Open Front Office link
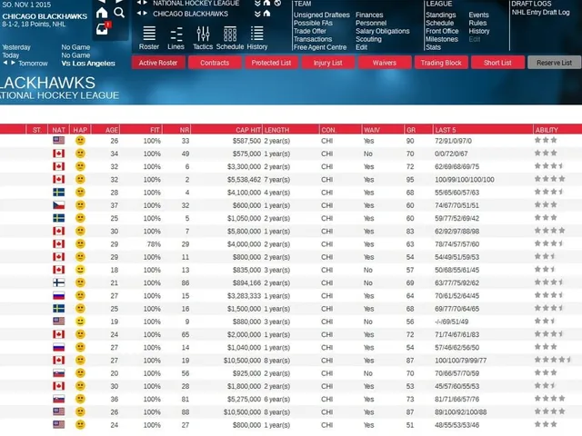Viewport: 582px width, 436px height. (x=442, y=31)
